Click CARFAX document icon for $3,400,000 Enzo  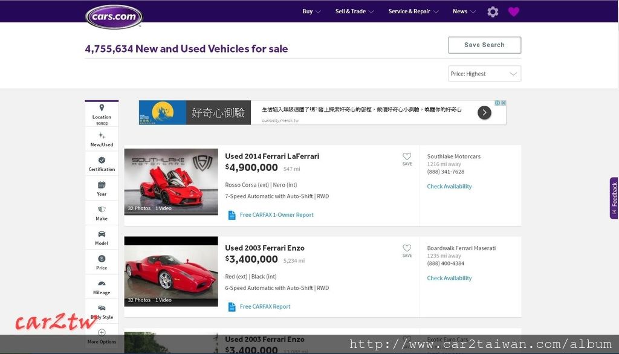[x=232, y=307]
